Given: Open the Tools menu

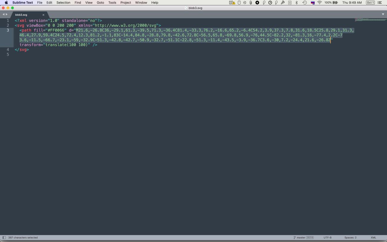Looking at the screenshot, I should [x=112, y=2].
